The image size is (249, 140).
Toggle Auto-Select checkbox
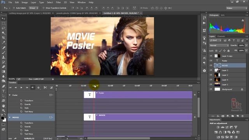(x=14, y=8)
